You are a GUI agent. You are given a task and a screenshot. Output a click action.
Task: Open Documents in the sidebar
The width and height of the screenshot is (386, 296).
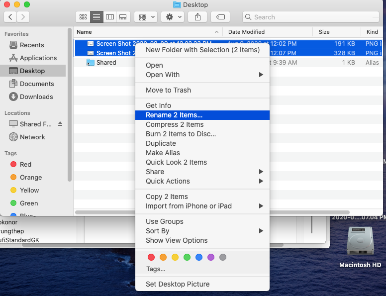click(33, 84)
